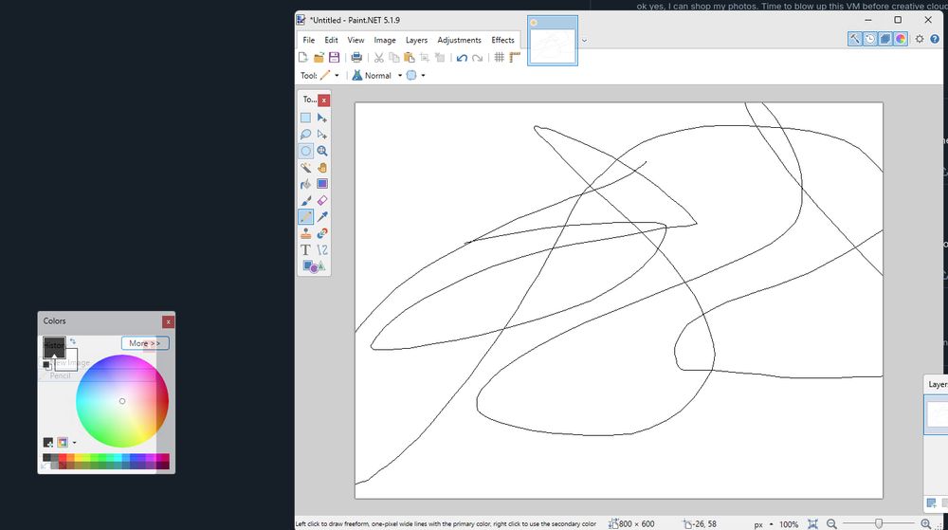Select the Magic Wand tool
The image size is (948, 530).
[305, 168]
